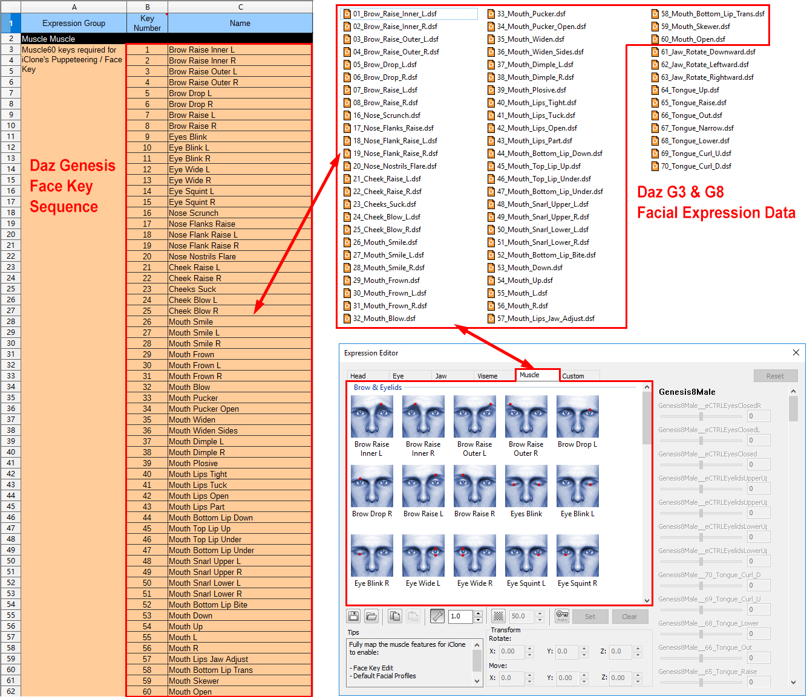Screen dimensions: 807x697
Task: Click file icon of 45_Mouth_Top_Lip_Up.dsf
Action: 491,166
